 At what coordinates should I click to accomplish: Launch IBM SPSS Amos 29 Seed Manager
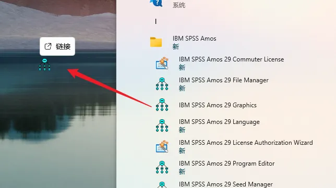tap(225, 184)
